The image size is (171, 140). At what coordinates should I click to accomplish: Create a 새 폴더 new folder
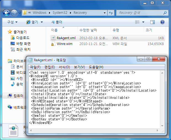pos(57,22)
